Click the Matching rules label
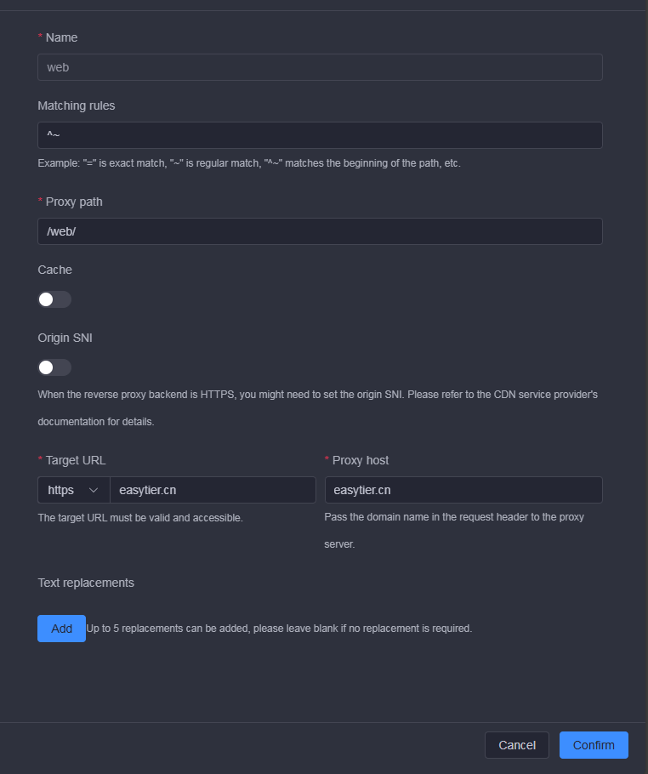This screenshot has width=648, height=774. point(77,105)
